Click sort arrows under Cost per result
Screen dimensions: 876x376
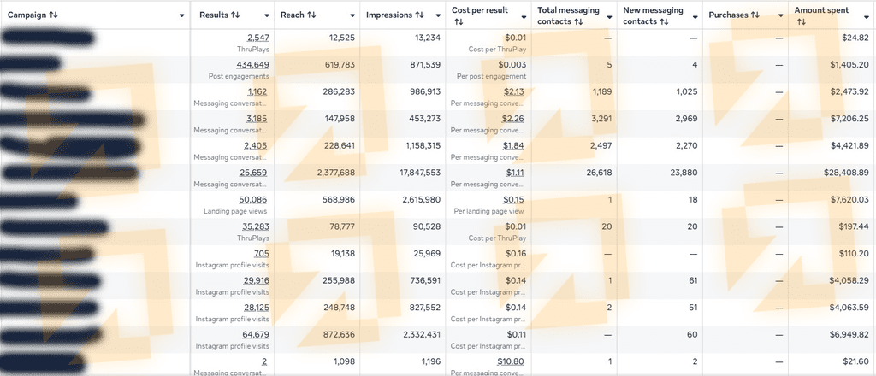coord(459,21)
